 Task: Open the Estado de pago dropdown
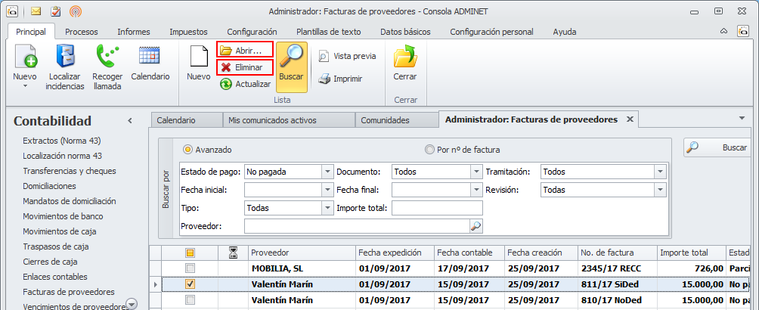coord(327,172)
